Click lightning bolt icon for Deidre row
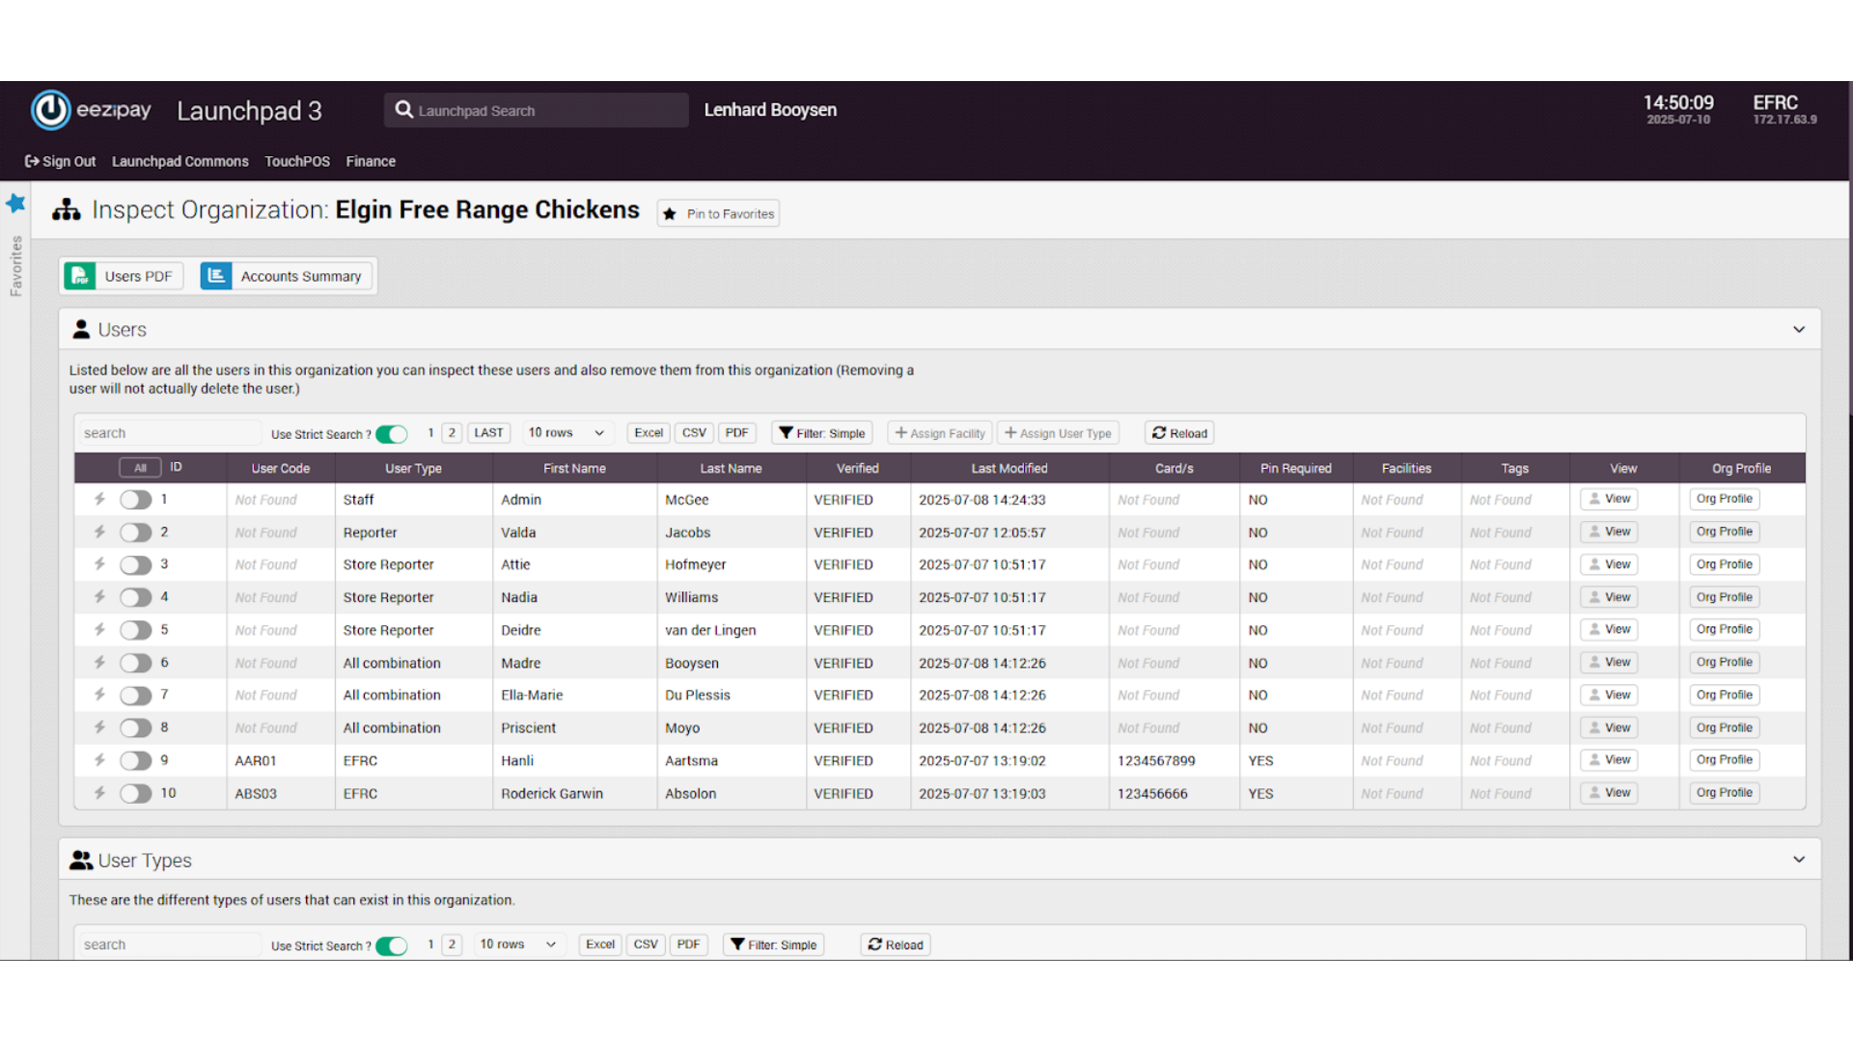The width and height of the screenshot is (1853, 1042). tap(99, 630)
